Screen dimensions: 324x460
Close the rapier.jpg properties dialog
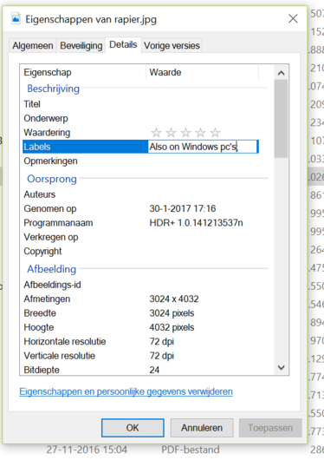tap(293, 18)
